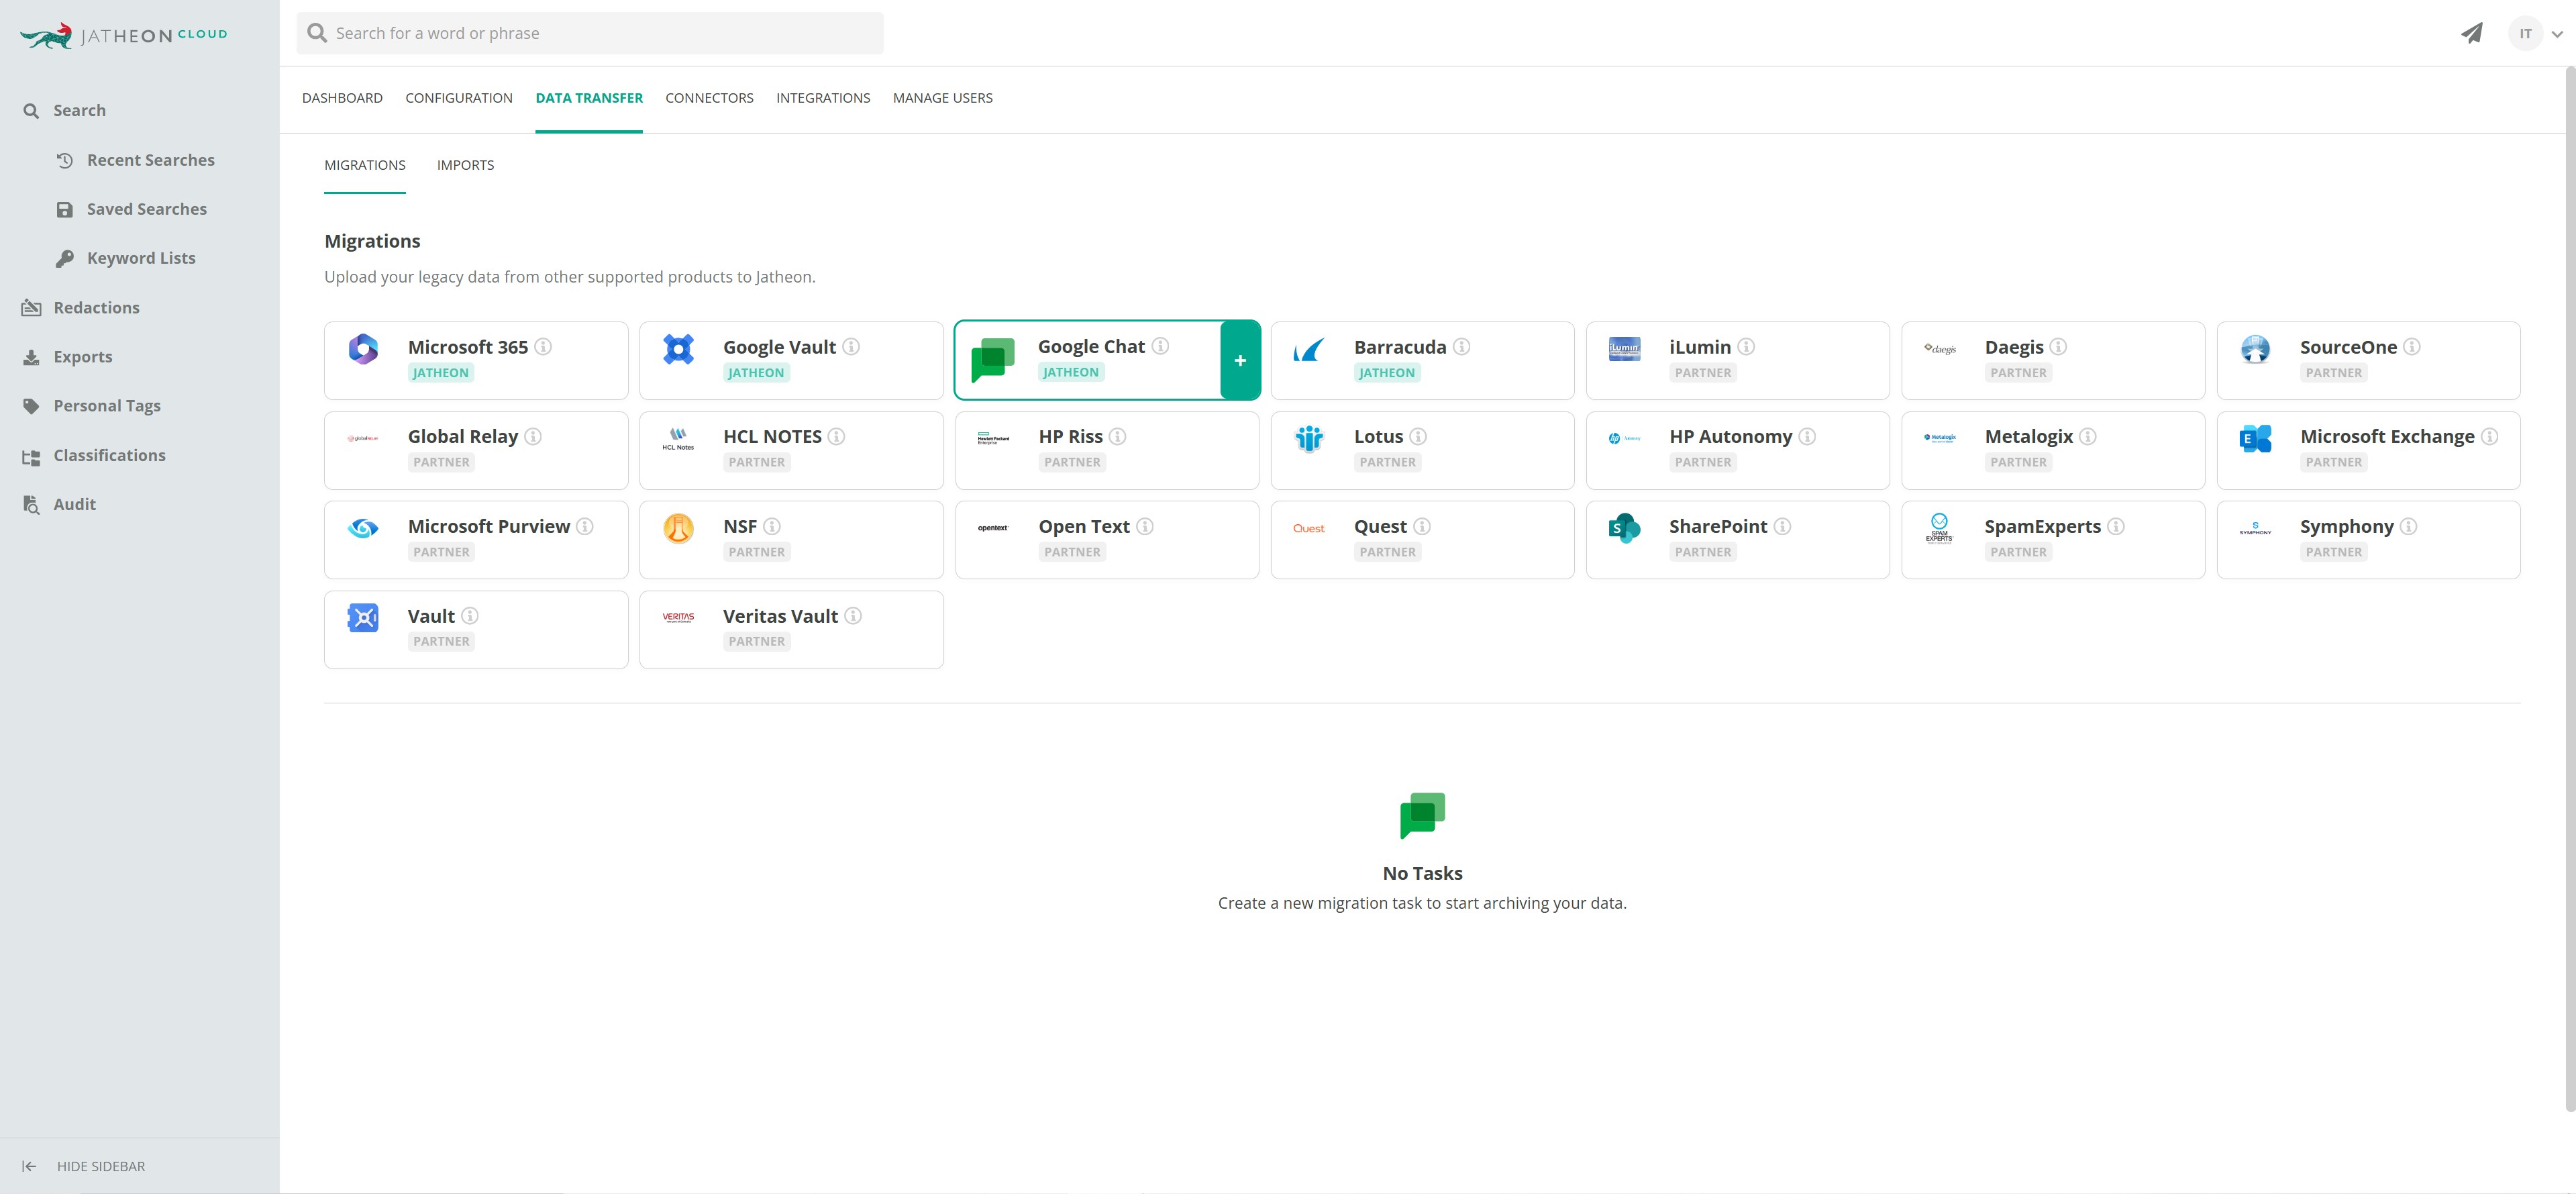
Task: Click the Veritas Vault logo icon
Action: click(x=678, y=617)
